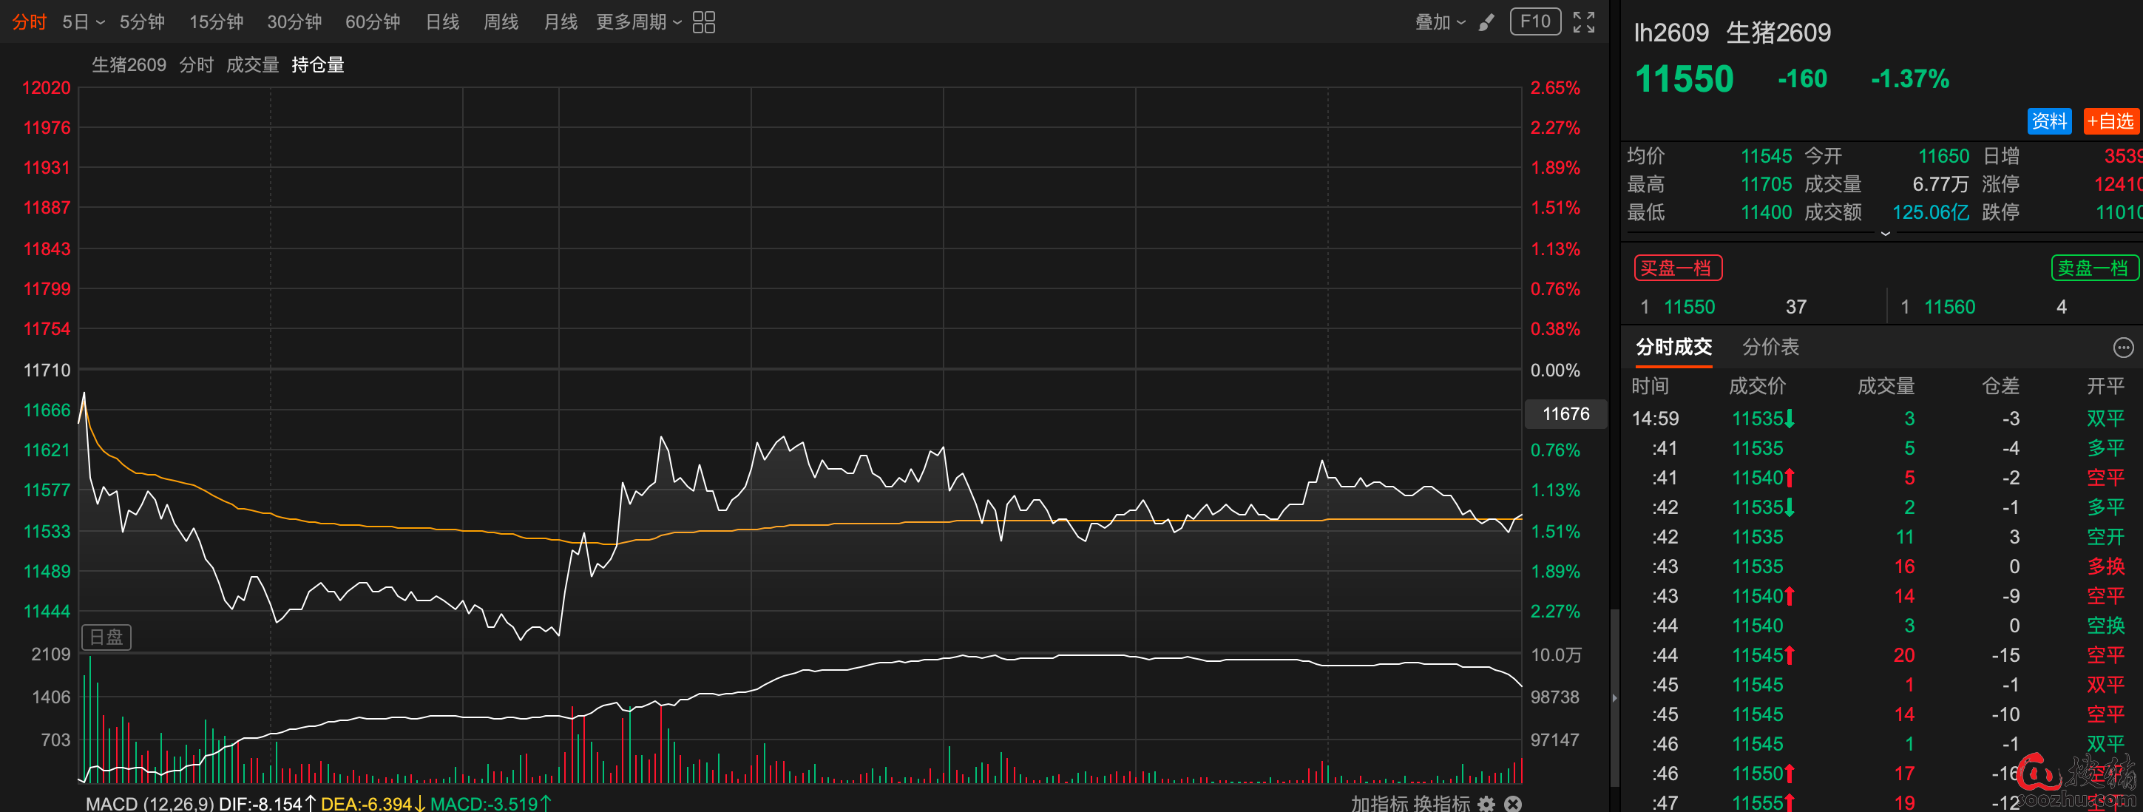Click the drawing brush tool icon
Viewport: 2143px width, 812px height.
[x=1486, y=22]
